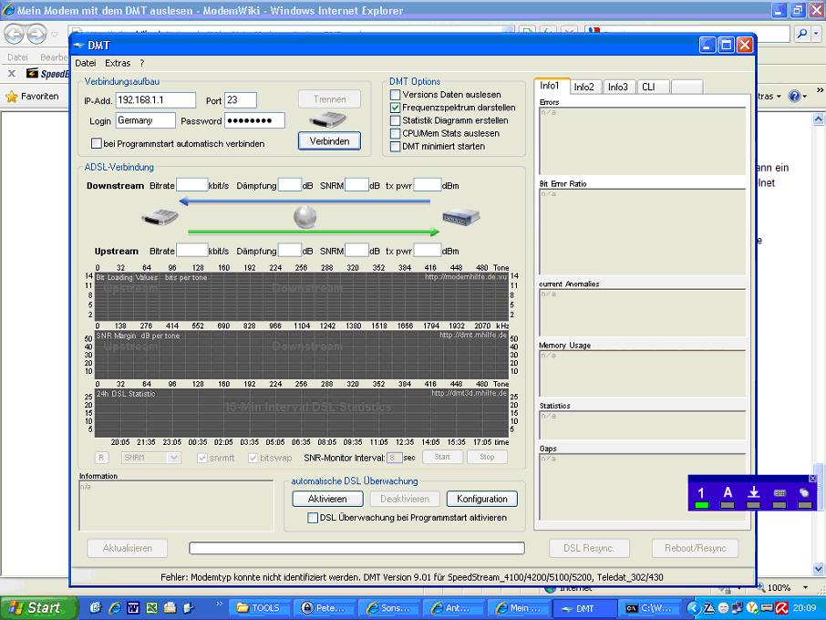The image size is (826, 620).
Task: Open the SNRM dropdown below the statistics graph
Action: 150,458
